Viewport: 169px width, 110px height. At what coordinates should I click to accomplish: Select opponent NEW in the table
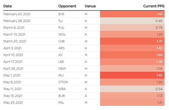(x=62, y=68)
